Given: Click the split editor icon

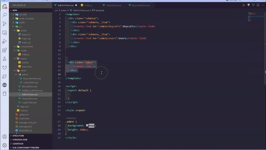Looking at the screenshot, I should coord(258,5).
